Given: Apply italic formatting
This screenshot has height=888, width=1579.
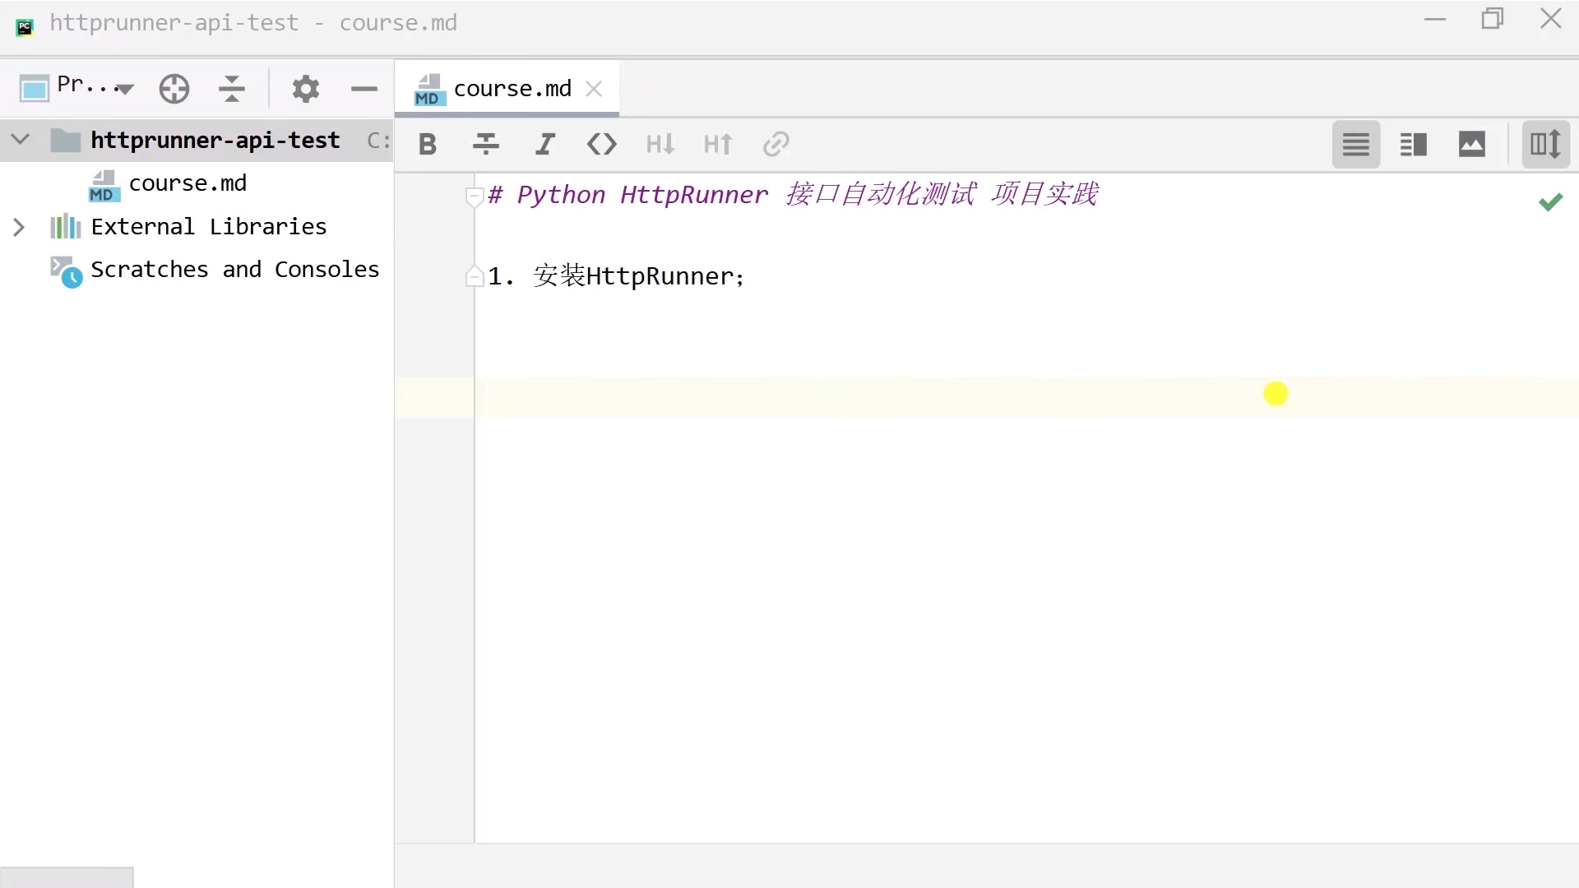Looking at the screenshot, I should click(544, 144).
